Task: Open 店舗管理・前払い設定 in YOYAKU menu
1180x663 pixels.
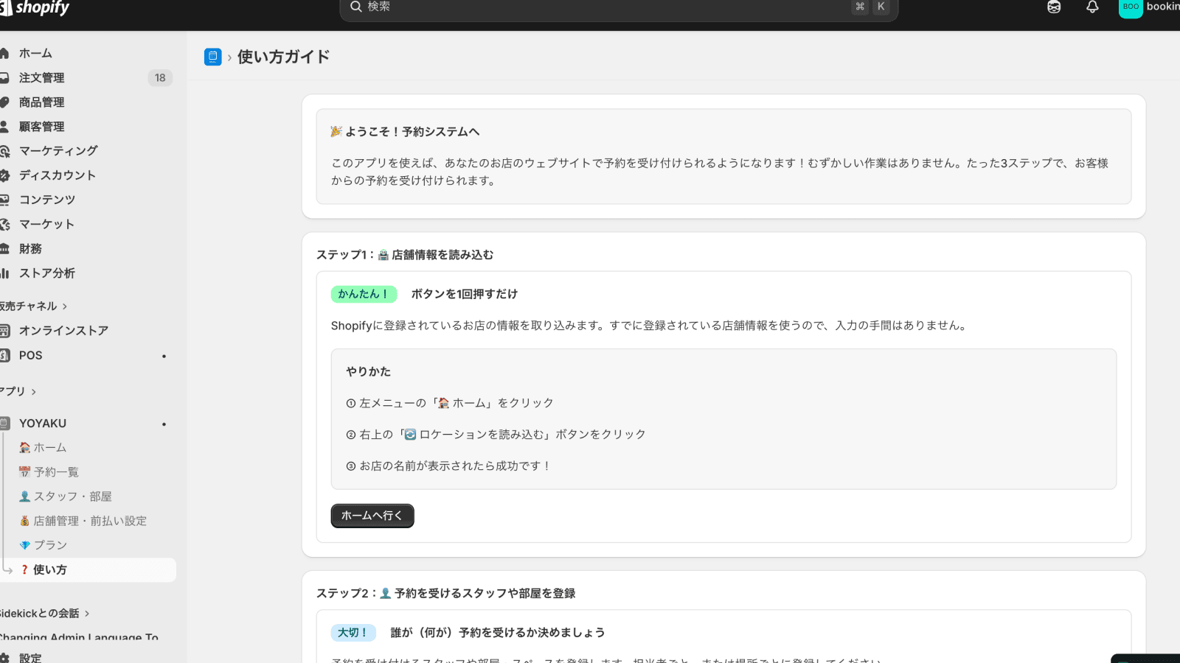Action: [x=89, y=520]
